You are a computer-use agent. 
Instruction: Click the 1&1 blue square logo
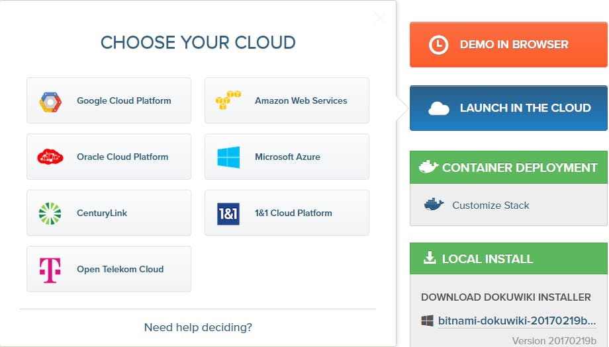click(x=228, y=213)
